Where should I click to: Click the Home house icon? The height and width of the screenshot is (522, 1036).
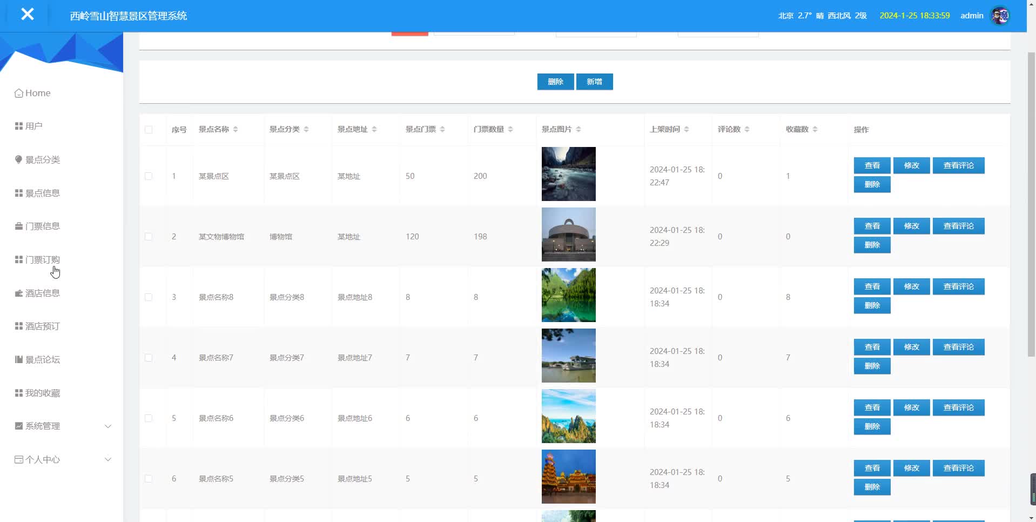(x=19, y=93)
